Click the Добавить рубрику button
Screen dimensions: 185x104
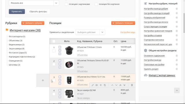click(33, 23)
